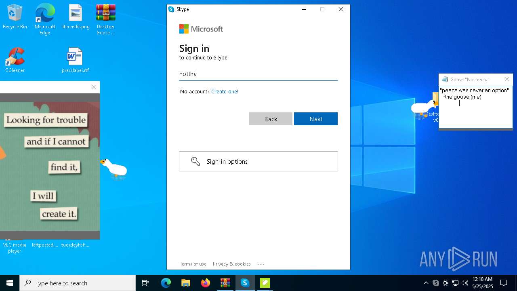The height and width of the screenshot is (291, 517).
Task: Click the Goose Not-epad title icon
Action: coord(445,80)
